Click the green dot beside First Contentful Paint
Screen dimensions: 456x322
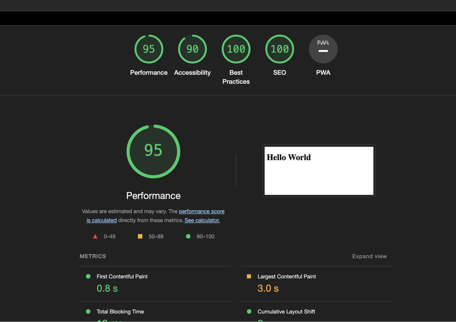click(x=88, y=276)
